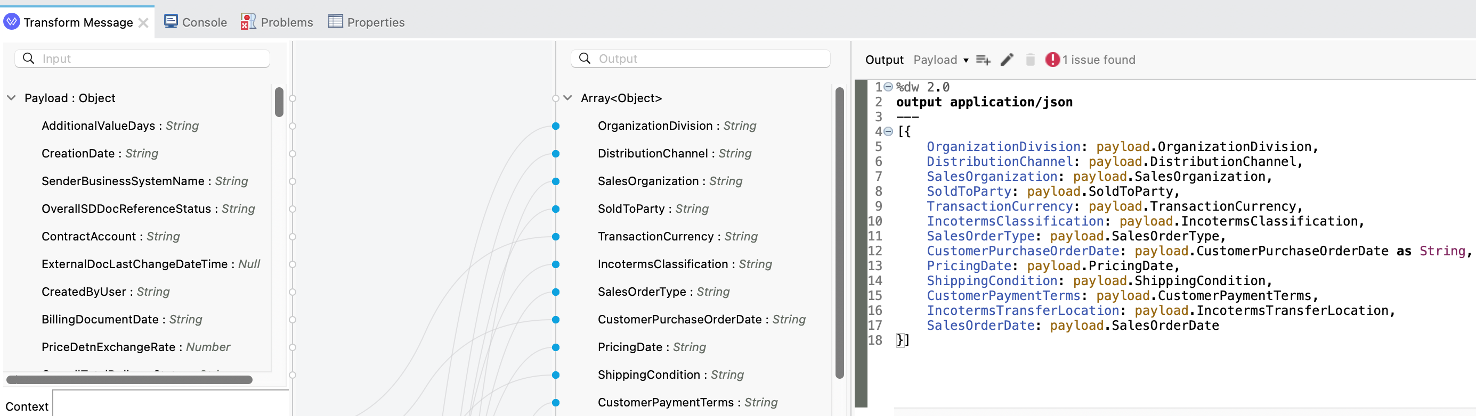Click the add new target icon
The height and width of the screenshot is (416, 1476).
(x=983, y=60)
